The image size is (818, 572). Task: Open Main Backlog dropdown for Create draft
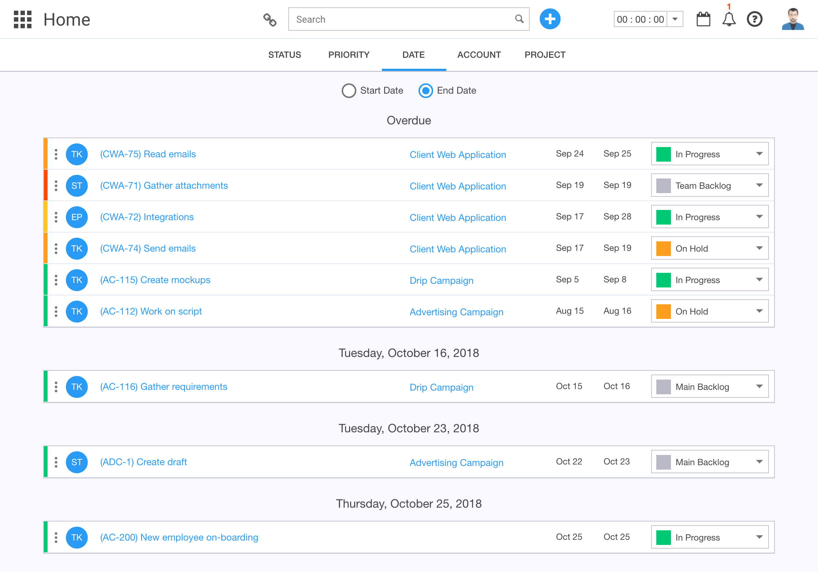[x=710, y=462]
